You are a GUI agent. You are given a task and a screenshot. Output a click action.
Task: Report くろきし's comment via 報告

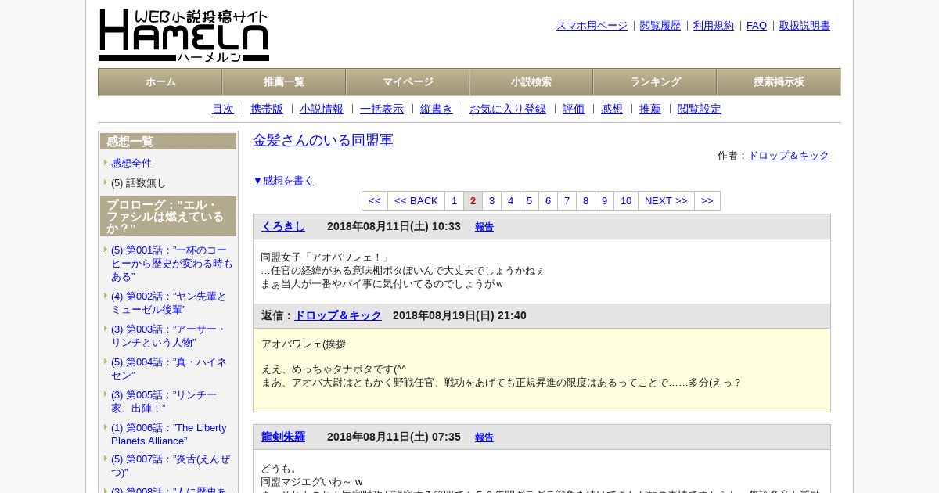point(484,227)
